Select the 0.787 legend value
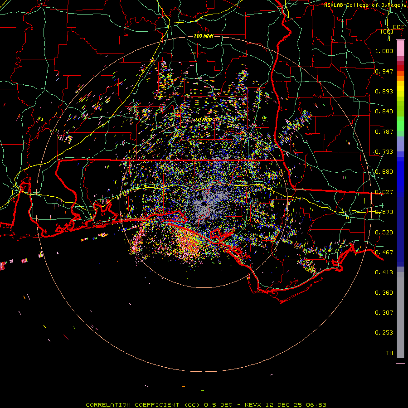The image size is (408, 408). tap(384, 131)
